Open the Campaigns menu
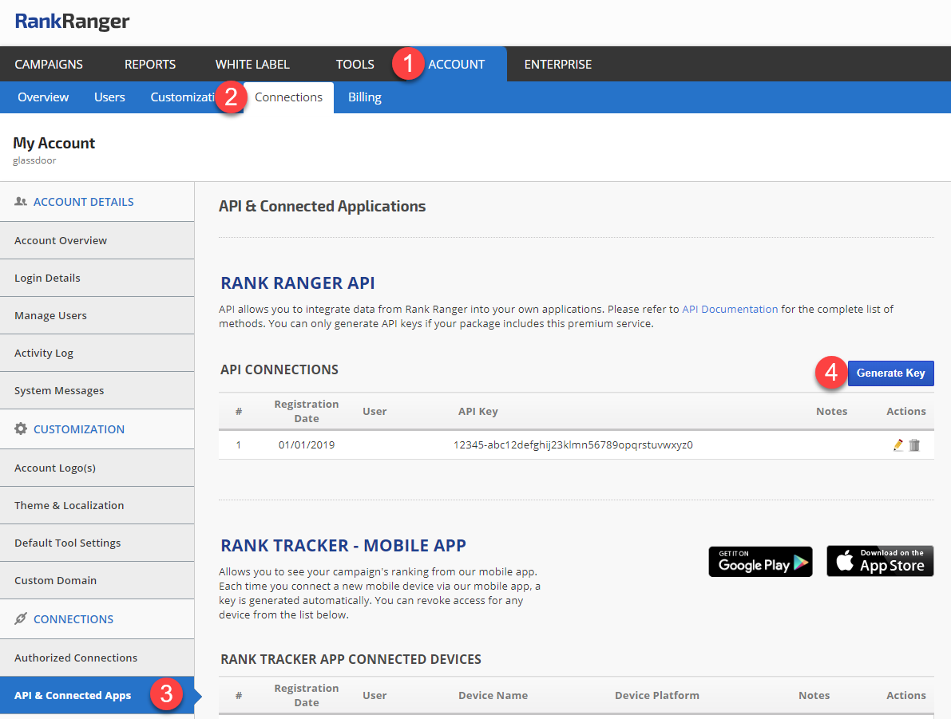This screenshot has height=719, width=951. (x=49, y=65)
